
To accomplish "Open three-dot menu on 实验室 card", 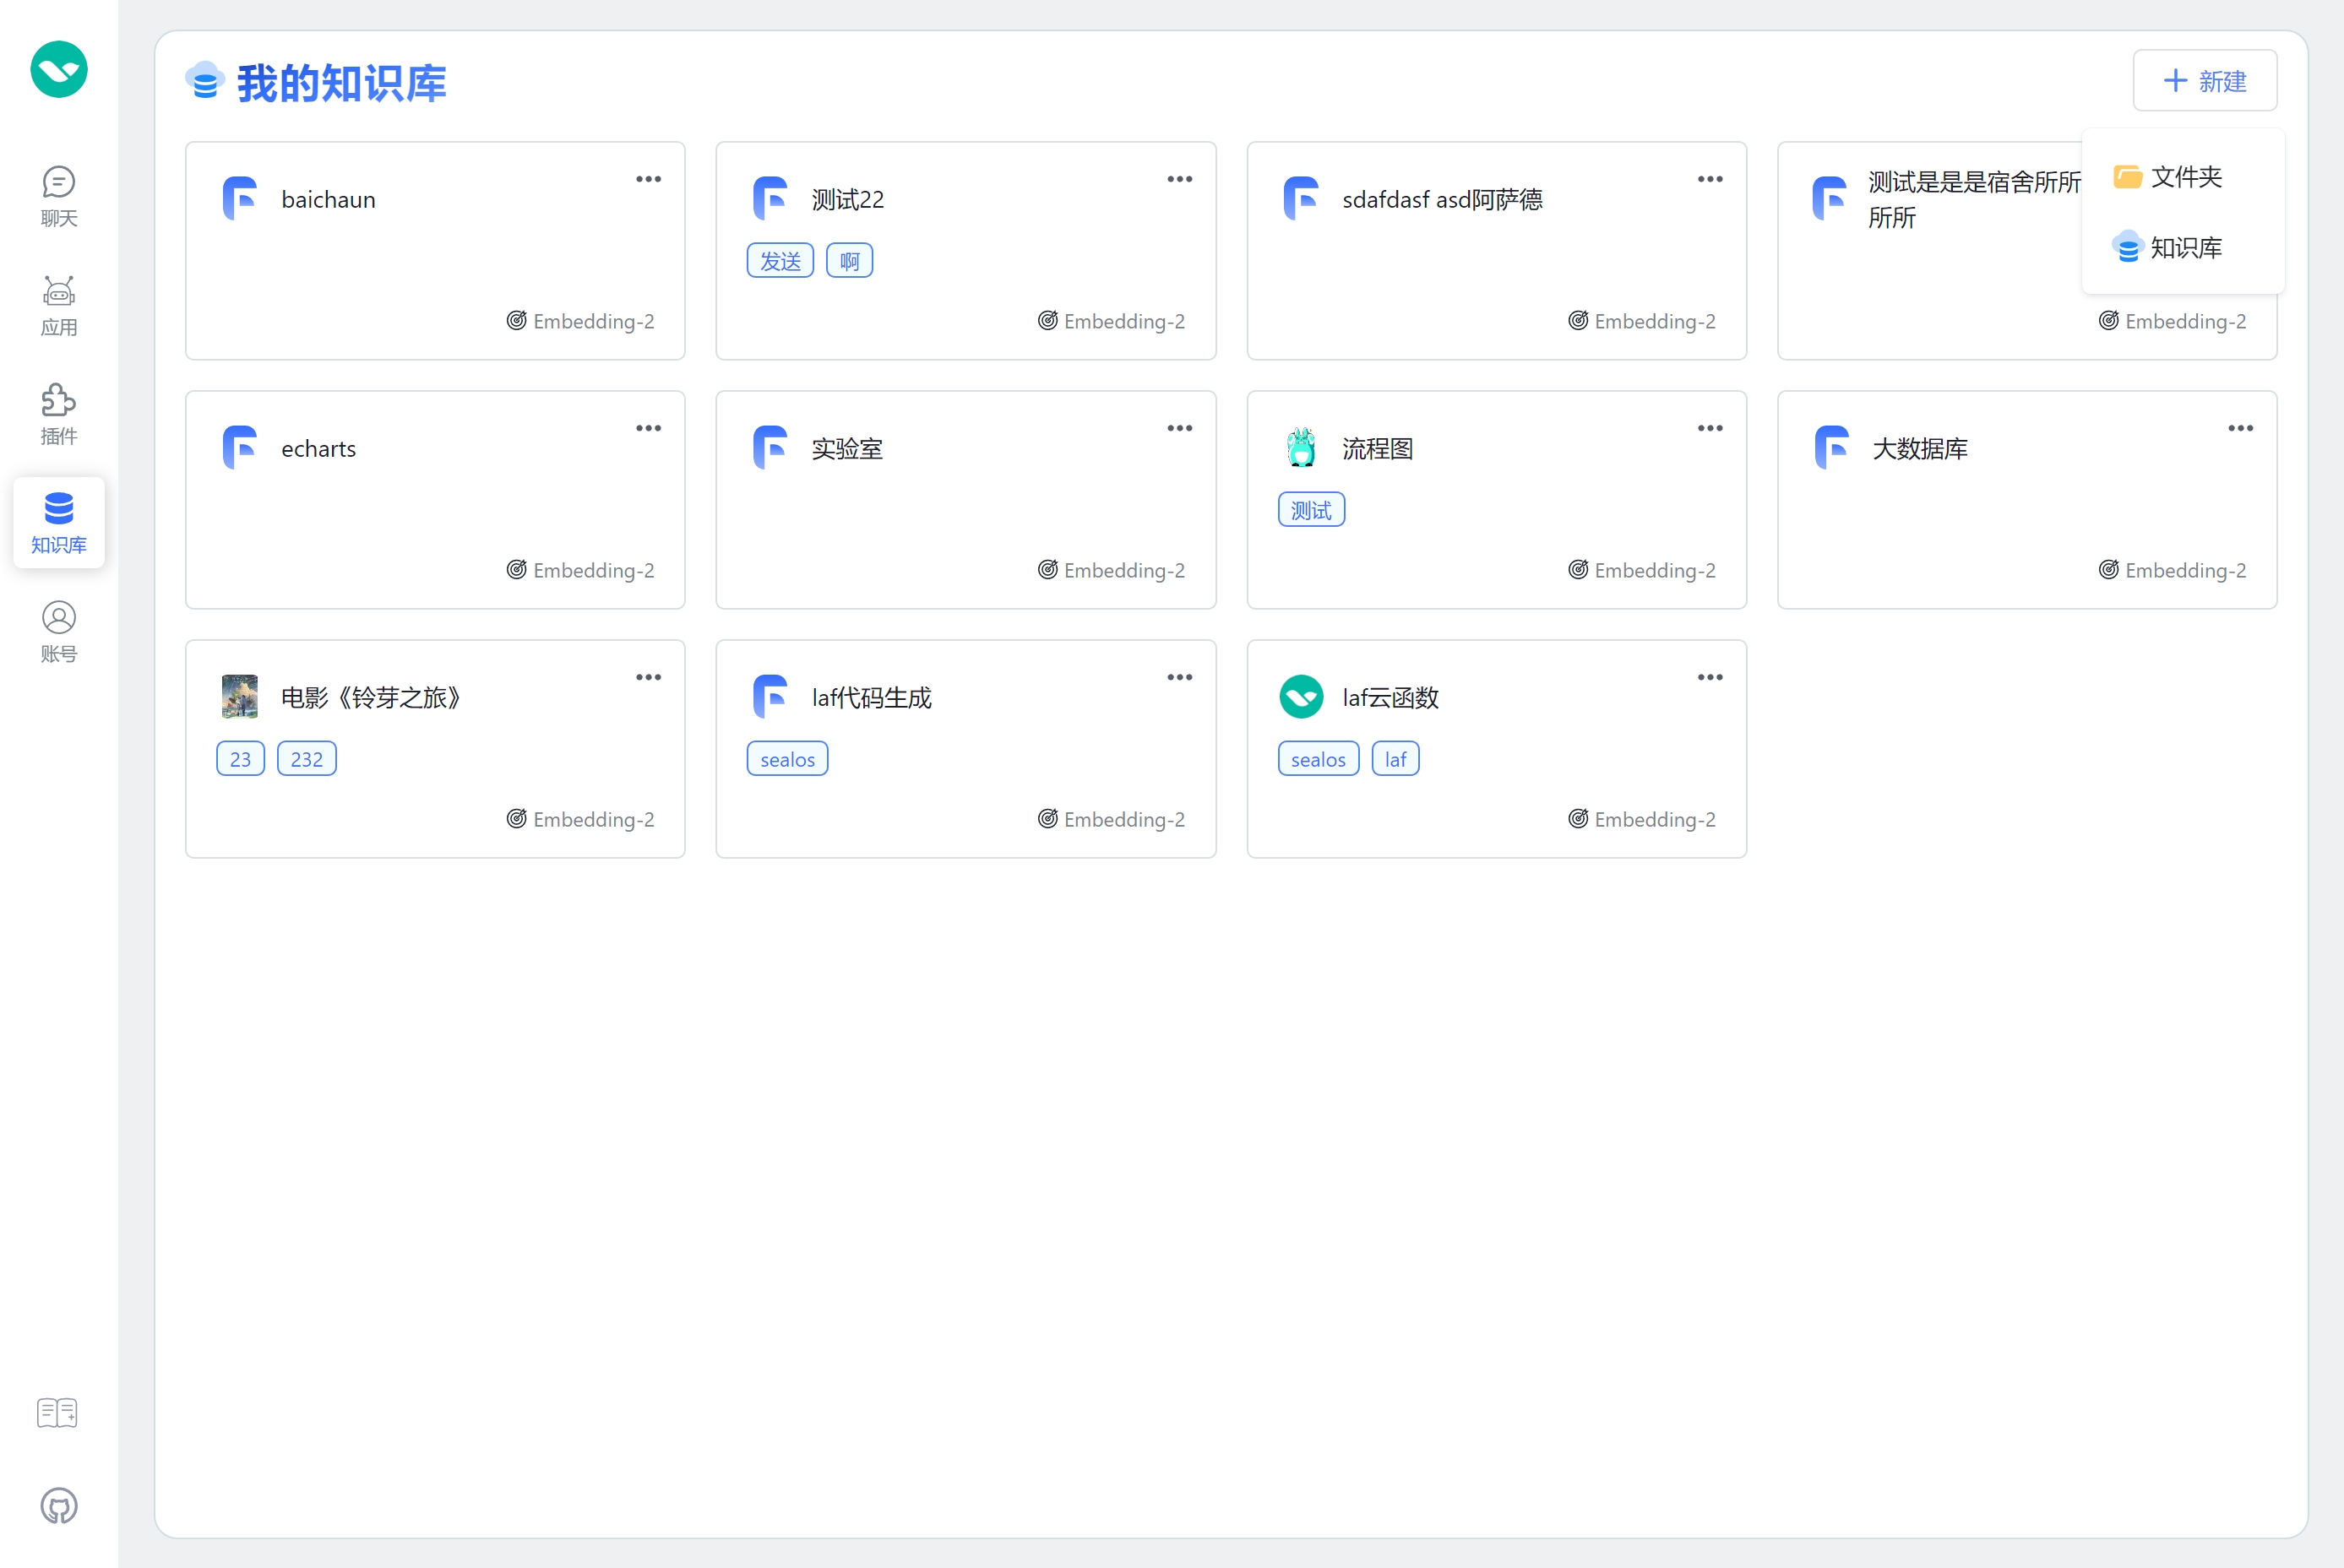I will (x=1179, y=428).
